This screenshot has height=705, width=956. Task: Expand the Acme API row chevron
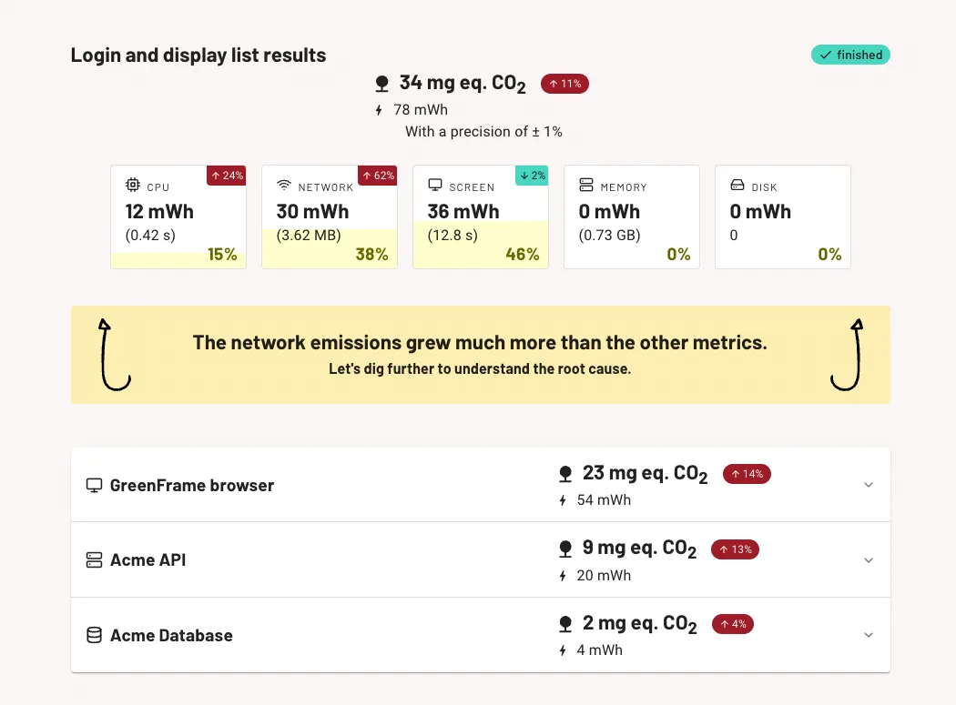pos(869,560)
